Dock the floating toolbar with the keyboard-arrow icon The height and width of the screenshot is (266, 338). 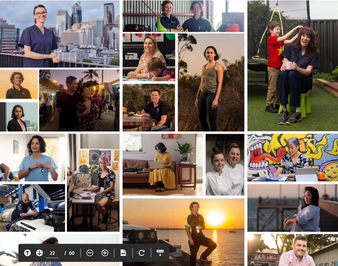[160, 253]
